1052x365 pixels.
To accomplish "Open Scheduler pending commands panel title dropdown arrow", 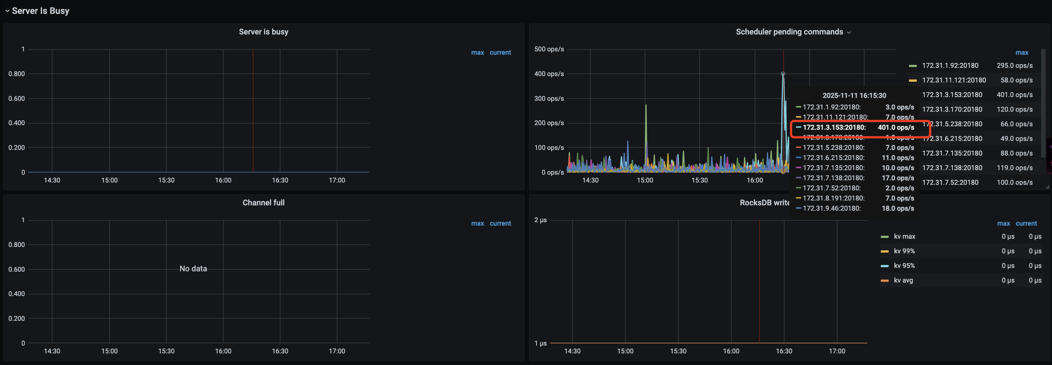I will pos(849,33).
